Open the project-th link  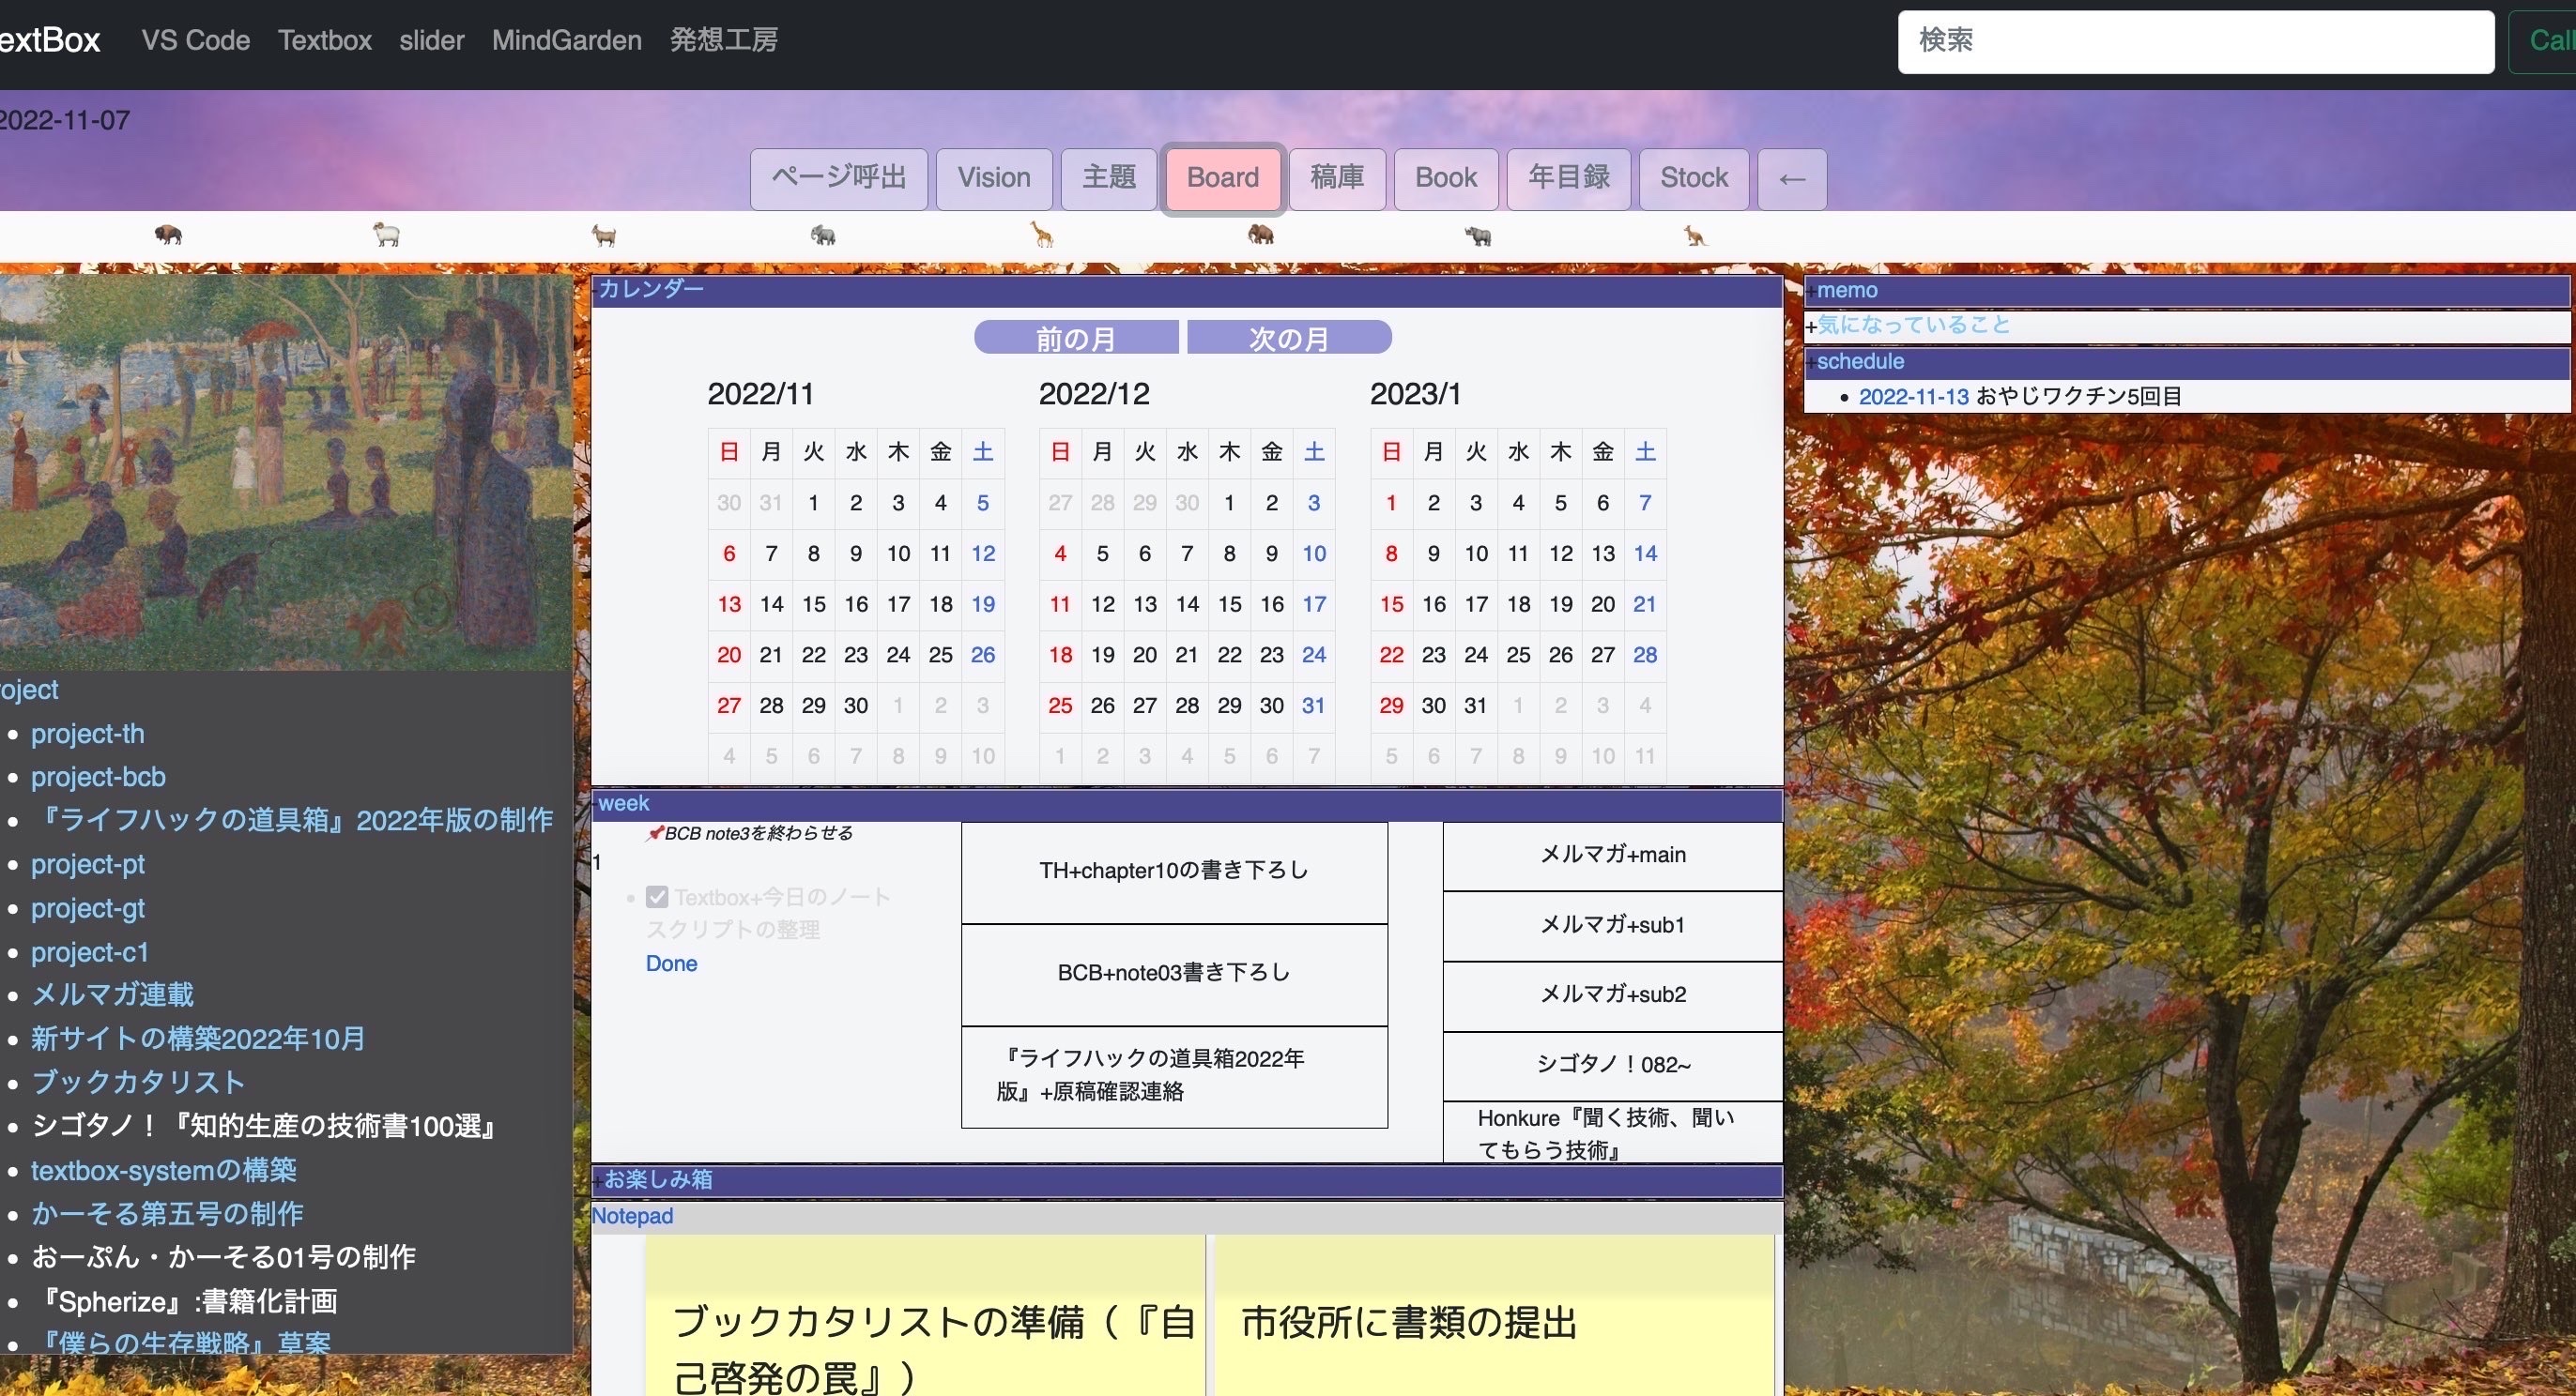click(x=88, y=733)
